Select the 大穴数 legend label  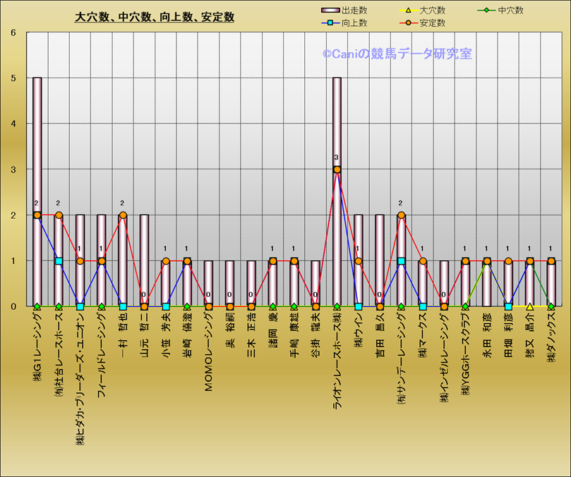(x=433, y=11)
